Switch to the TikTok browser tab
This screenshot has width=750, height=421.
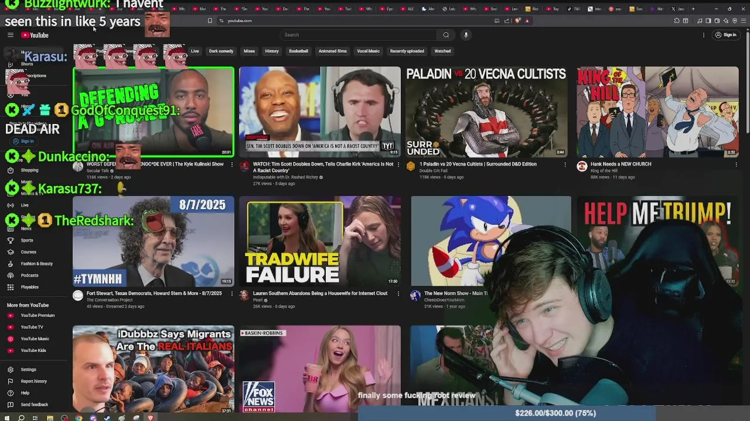tap(574, 9)
